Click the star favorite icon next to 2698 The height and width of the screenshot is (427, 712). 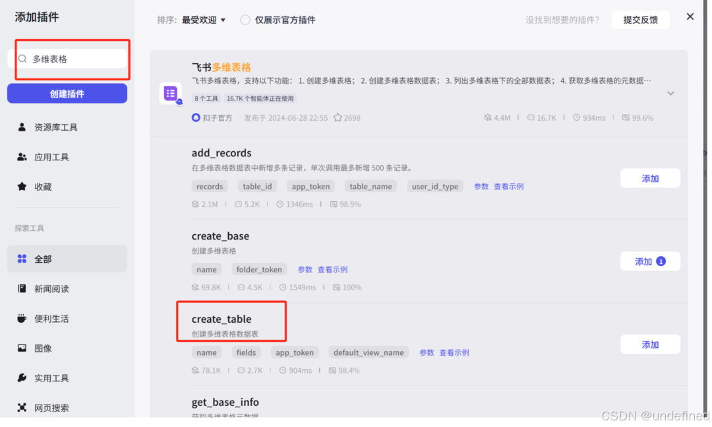338,117
